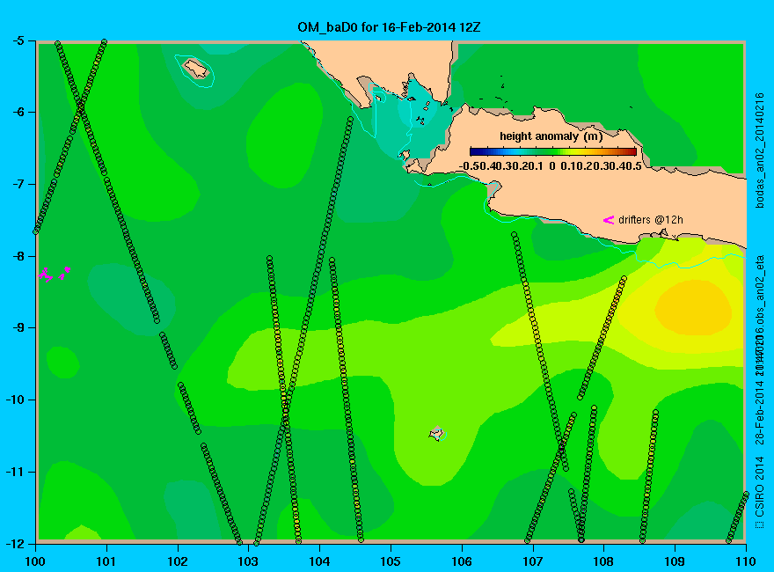Screen dimensions: 774x572
Task: Click the 'height anomaly (m)' legend label
Action: [x=551, y=136]
